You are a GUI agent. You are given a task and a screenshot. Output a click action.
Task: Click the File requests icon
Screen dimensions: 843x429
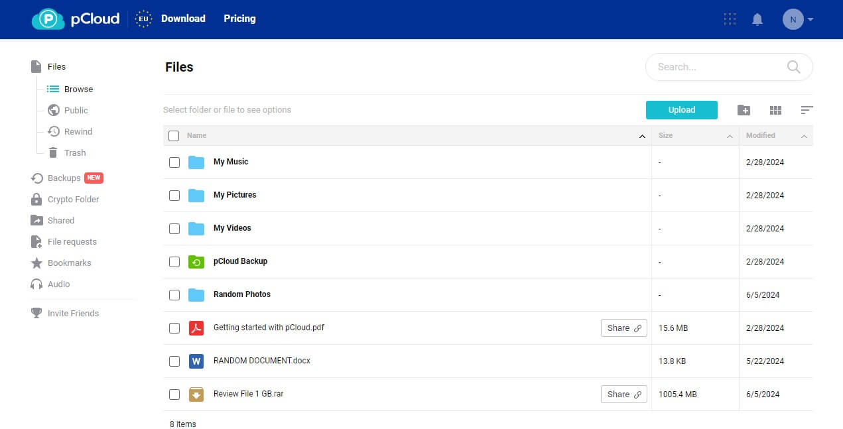[36, 241]
